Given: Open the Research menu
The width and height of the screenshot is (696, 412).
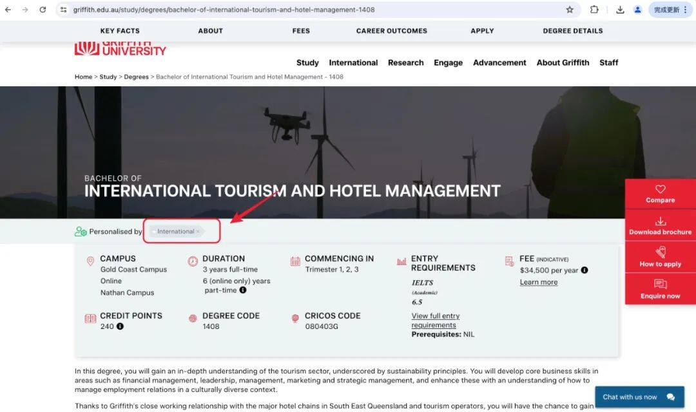Looking at the screenshot, I should 406,62.
